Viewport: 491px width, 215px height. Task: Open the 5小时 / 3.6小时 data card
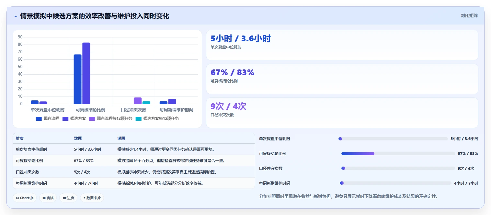342,45
